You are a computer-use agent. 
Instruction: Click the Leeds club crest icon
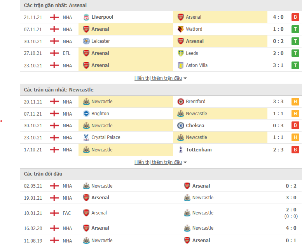(180, 53)
